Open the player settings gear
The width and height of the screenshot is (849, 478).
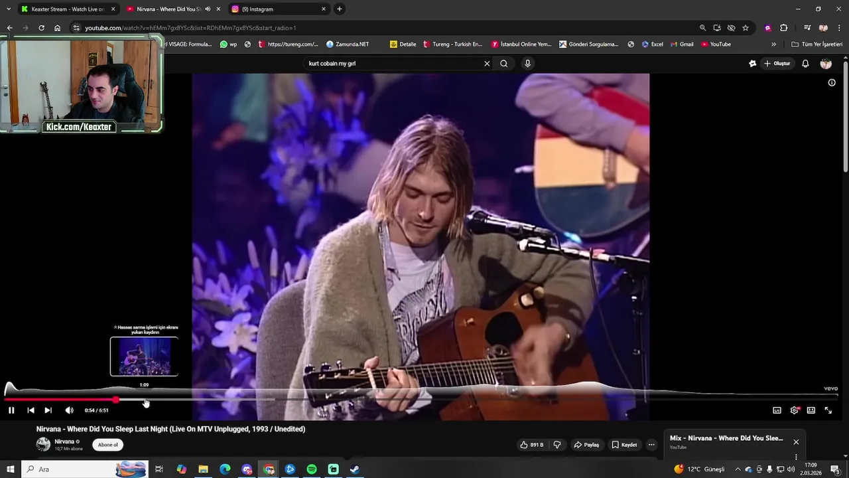(x=794, y=410)
